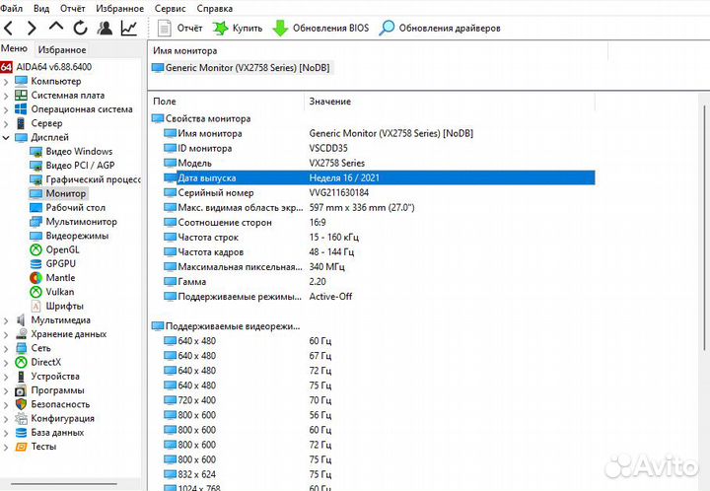Image resolution: width=710 pixels, height=491 pixels.
Task: Select Видео Windows in the tree
Action: (79, 151)
